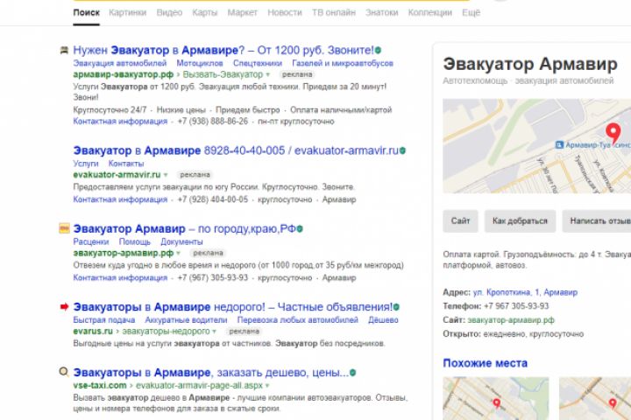Click the large Armavir map preview

point(537,146)
